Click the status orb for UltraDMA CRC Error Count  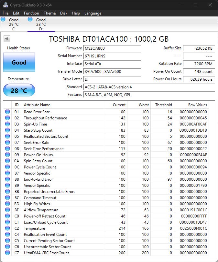7,253
